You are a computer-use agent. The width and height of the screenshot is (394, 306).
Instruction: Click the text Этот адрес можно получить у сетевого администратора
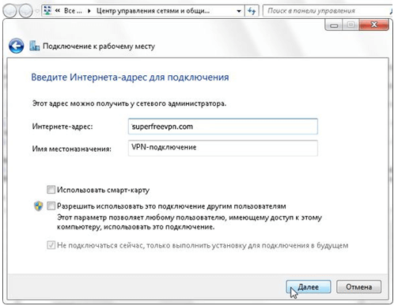coord(129,104)
